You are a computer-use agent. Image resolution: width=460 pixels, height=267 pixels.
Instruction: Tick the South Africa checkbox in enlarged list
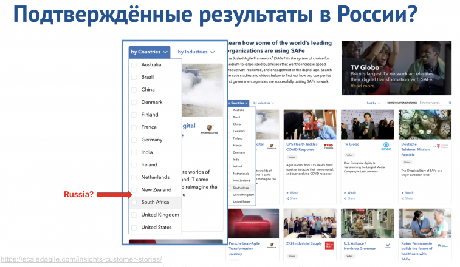pos(134,203)
